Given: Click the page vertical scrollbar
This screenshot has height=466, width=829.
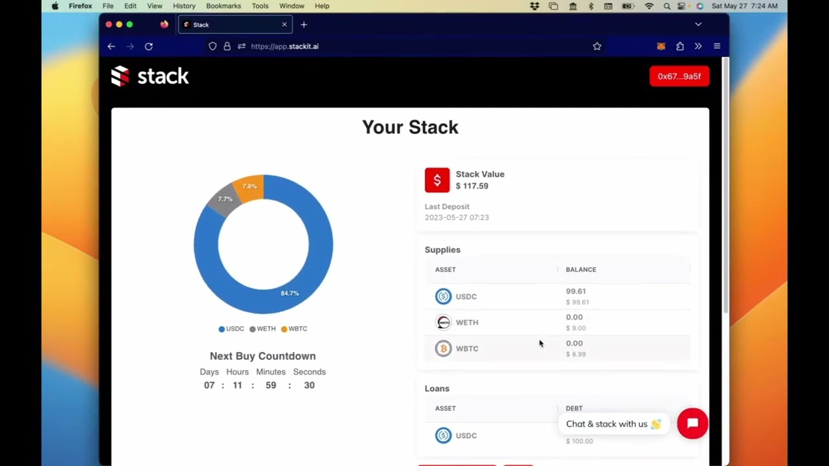Looking at the screenshot, I should point(726,186).
